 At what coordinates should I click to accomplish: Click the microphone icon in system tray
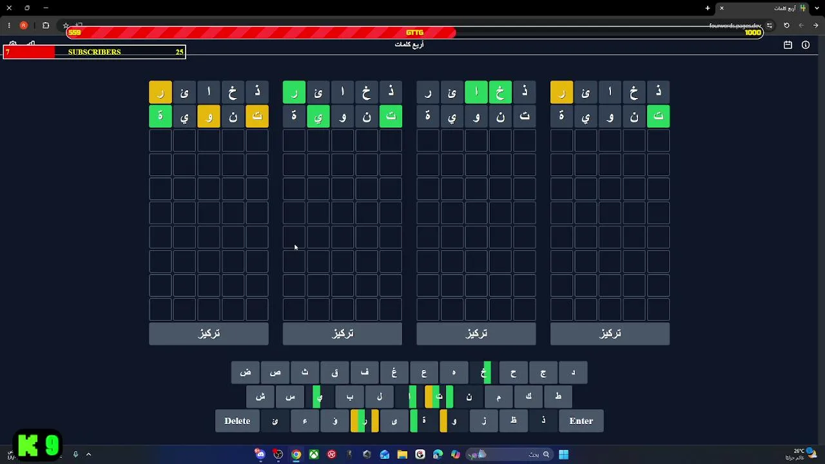[x=75, y=454]
